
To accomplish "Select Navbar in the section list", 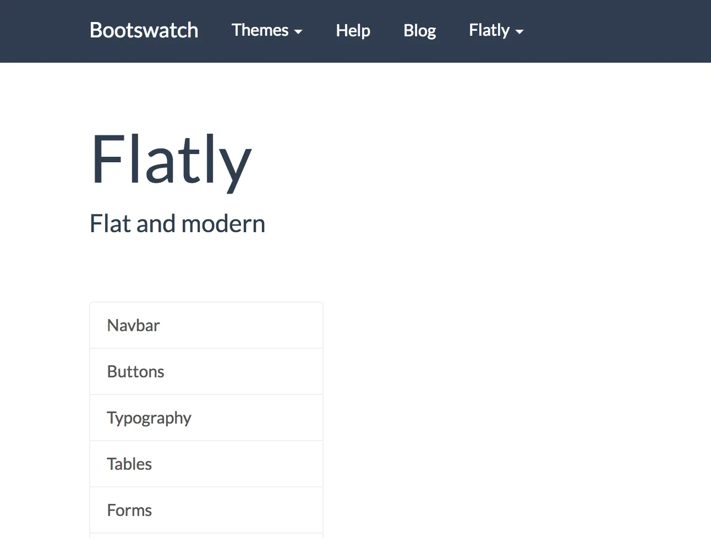I will click(206, 325).
